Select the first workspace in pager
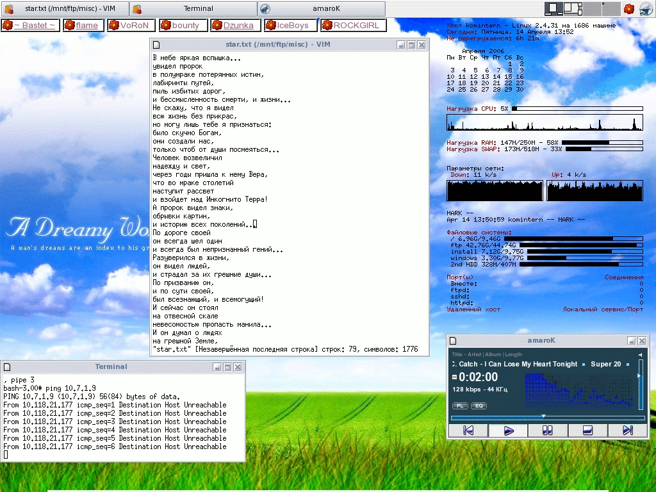This screenshot has height=492, width=656. (x=553, y=8)
